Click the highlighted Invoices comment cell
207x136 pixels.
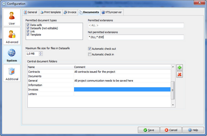point(122,89)
